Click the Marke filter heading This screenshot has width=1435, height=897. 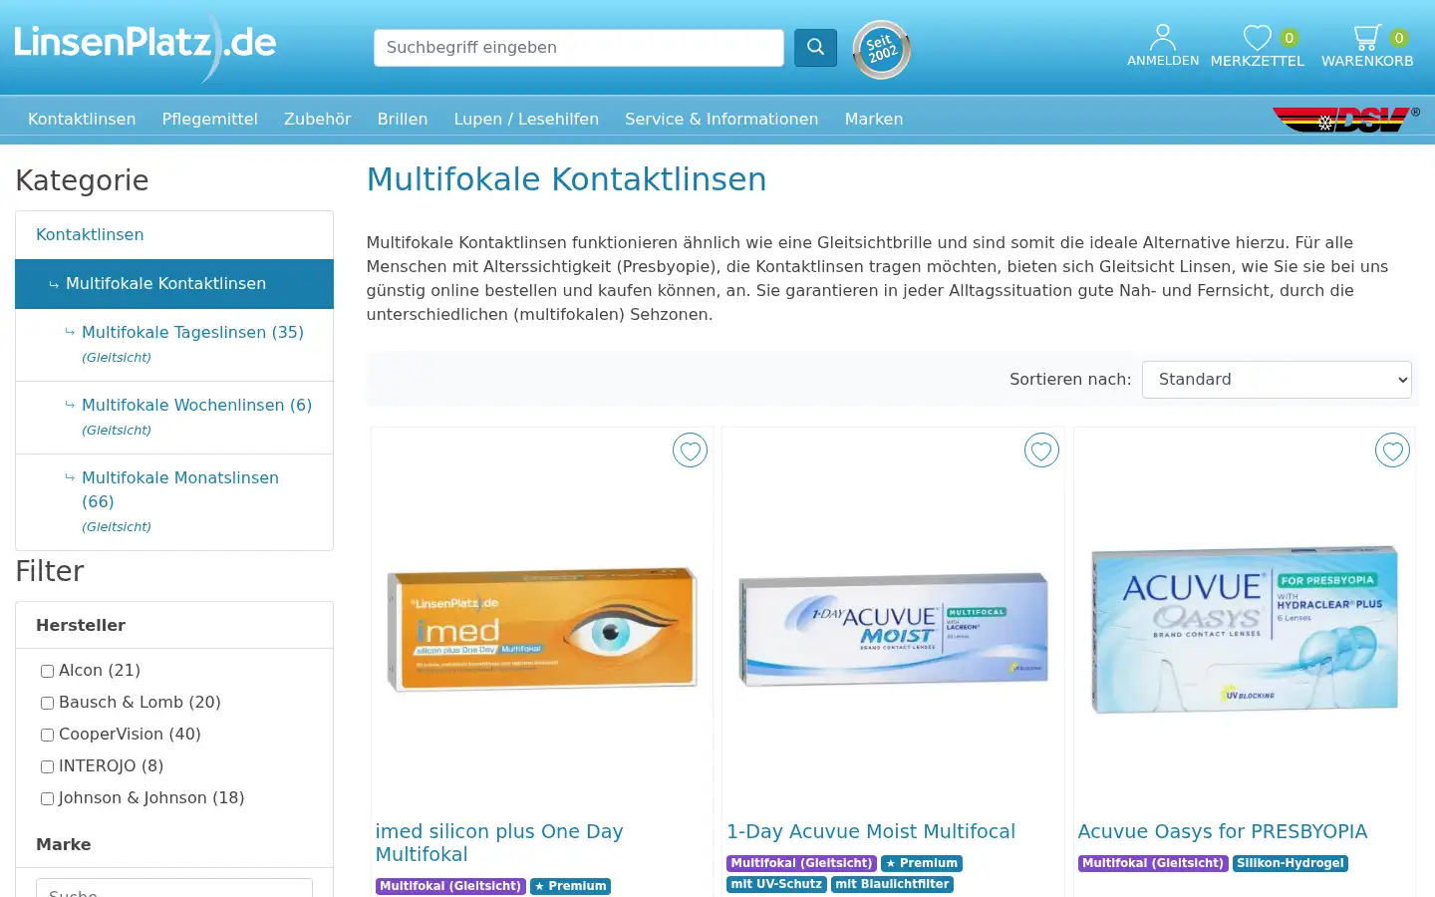pos(64,844)
